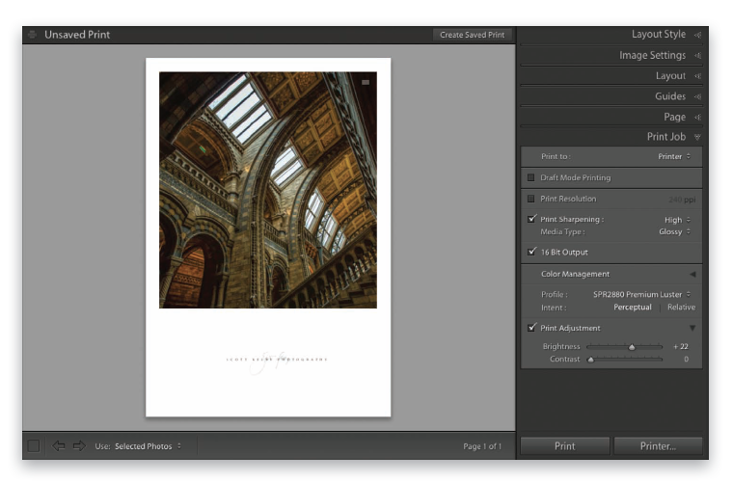The image size is (733, 483).
Task: Open the Print to Printer dropdown
Action: (674, 156)
